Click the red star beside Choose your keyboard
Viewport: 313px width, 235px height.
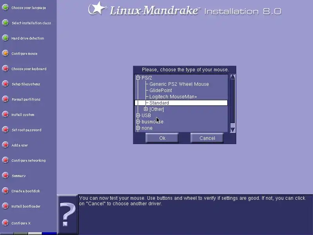tap(5, 69)
